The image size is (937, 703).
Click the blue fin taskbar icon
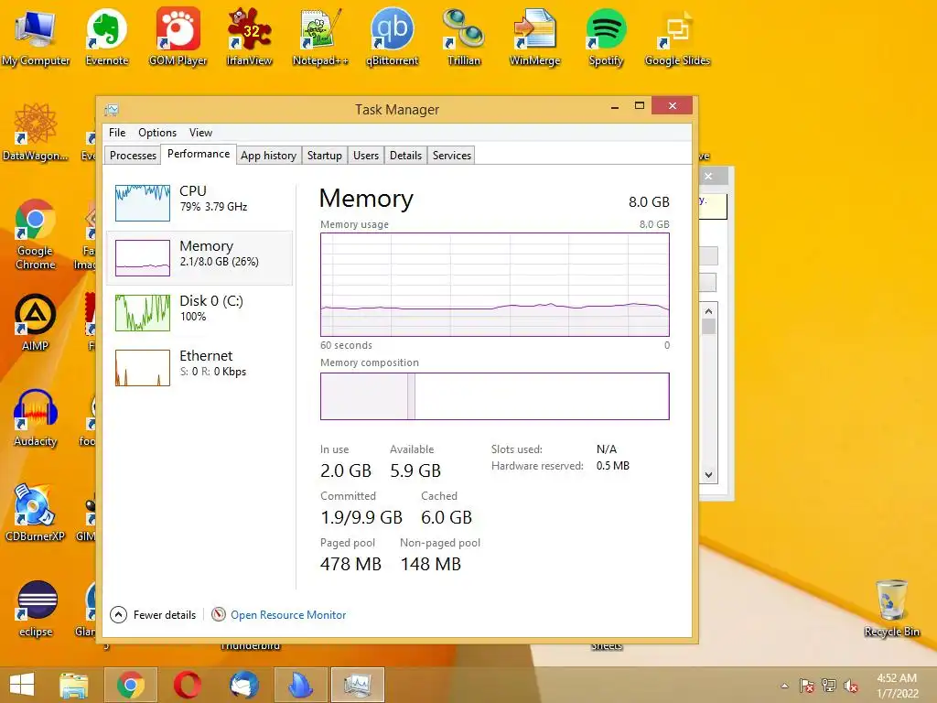[x=300, y=685]
